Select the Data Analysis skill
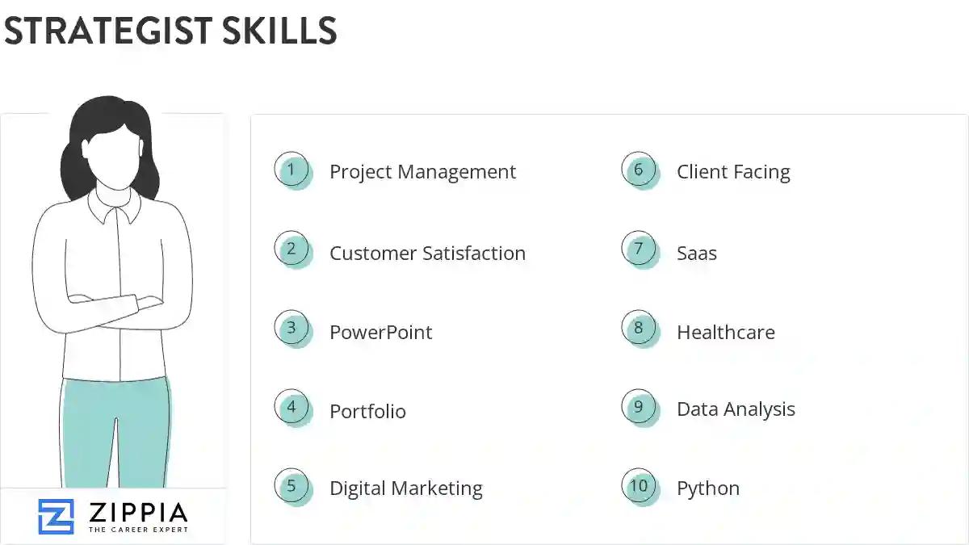 coord(736,409)
